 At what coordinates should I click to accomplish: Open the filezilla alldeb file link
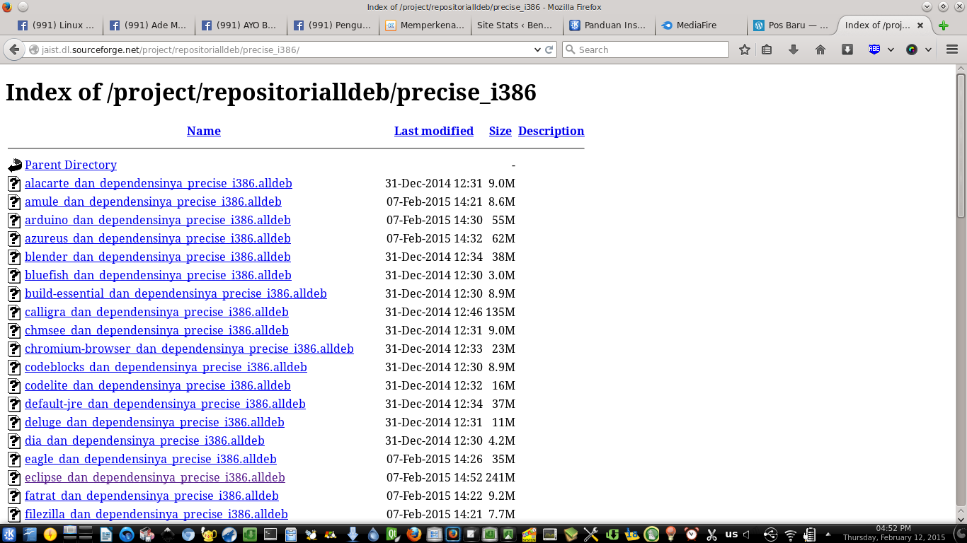click(156, 514)
